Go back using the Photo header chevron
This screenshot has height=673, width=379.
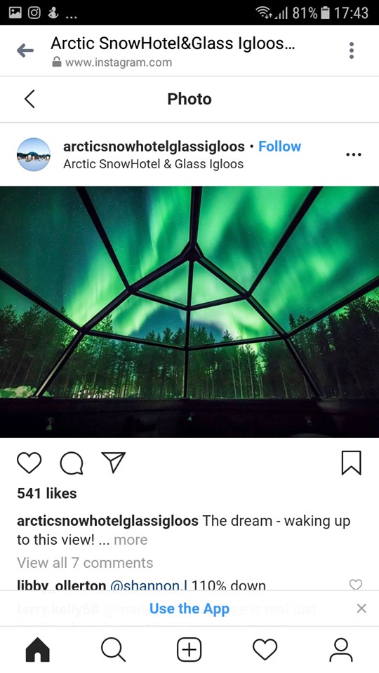[29, 99]
